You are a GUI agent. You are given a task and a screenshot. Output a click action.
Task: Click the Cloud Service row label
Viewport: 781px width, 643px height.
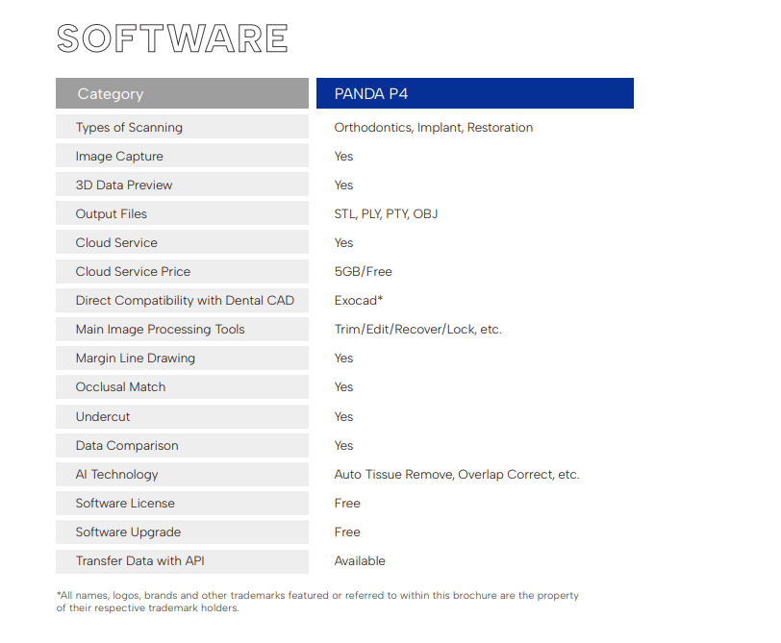click(x=116, y=243)
